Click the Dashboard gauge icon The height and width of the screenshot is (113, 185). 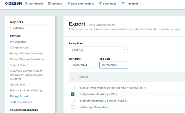pyautogui.click(x=26, y=4)
